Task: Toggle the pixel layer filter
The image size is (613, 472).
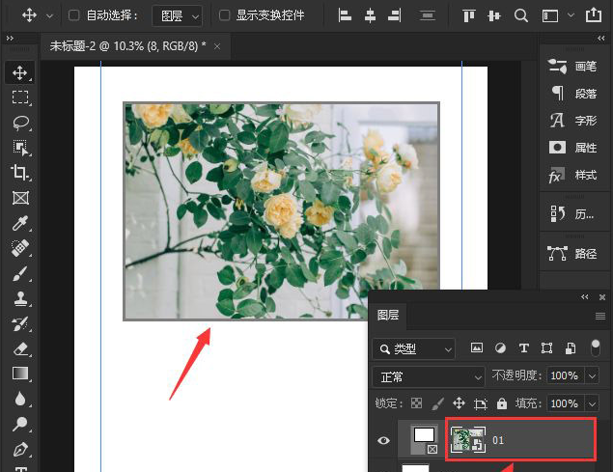Action: (476, 347)
